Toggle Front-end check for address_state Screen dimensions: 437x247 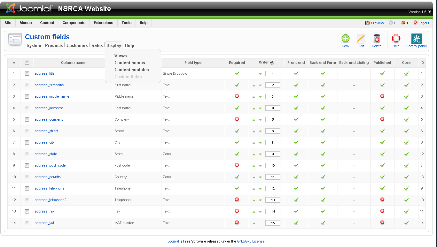296,154
